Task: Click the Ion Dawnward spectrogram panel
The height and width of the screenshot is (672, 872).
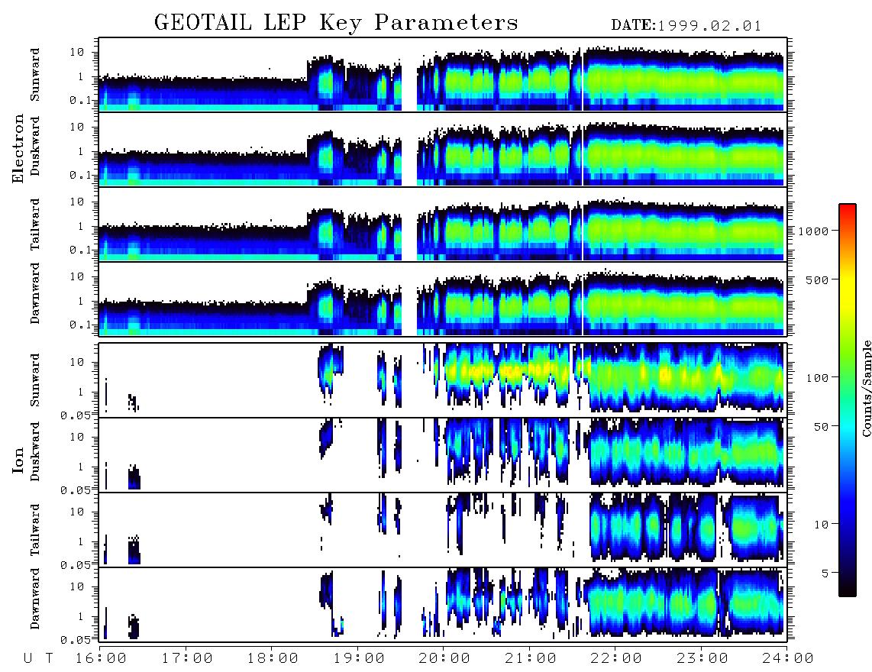Action: pyautogui.click(x=443, y=605)
